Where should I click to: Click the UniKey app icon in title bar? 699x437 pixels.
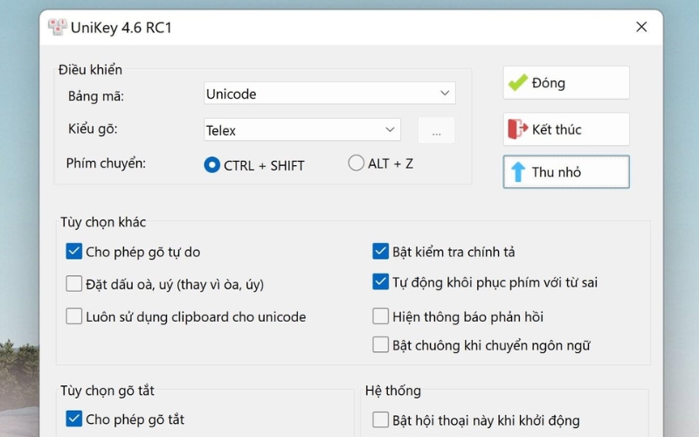coord(57,27)
